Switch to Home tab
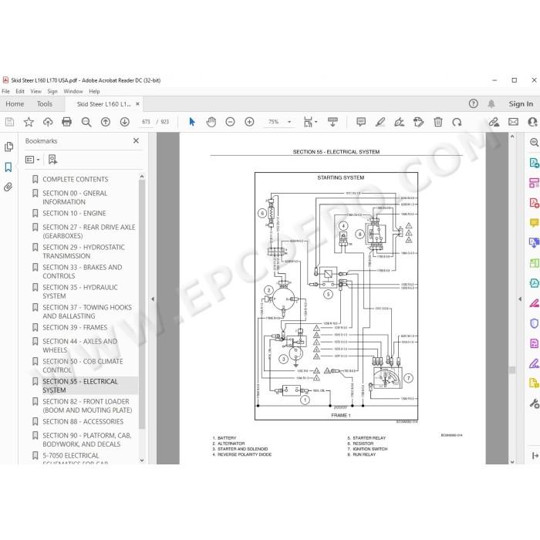540x540 pixels. 15,103
